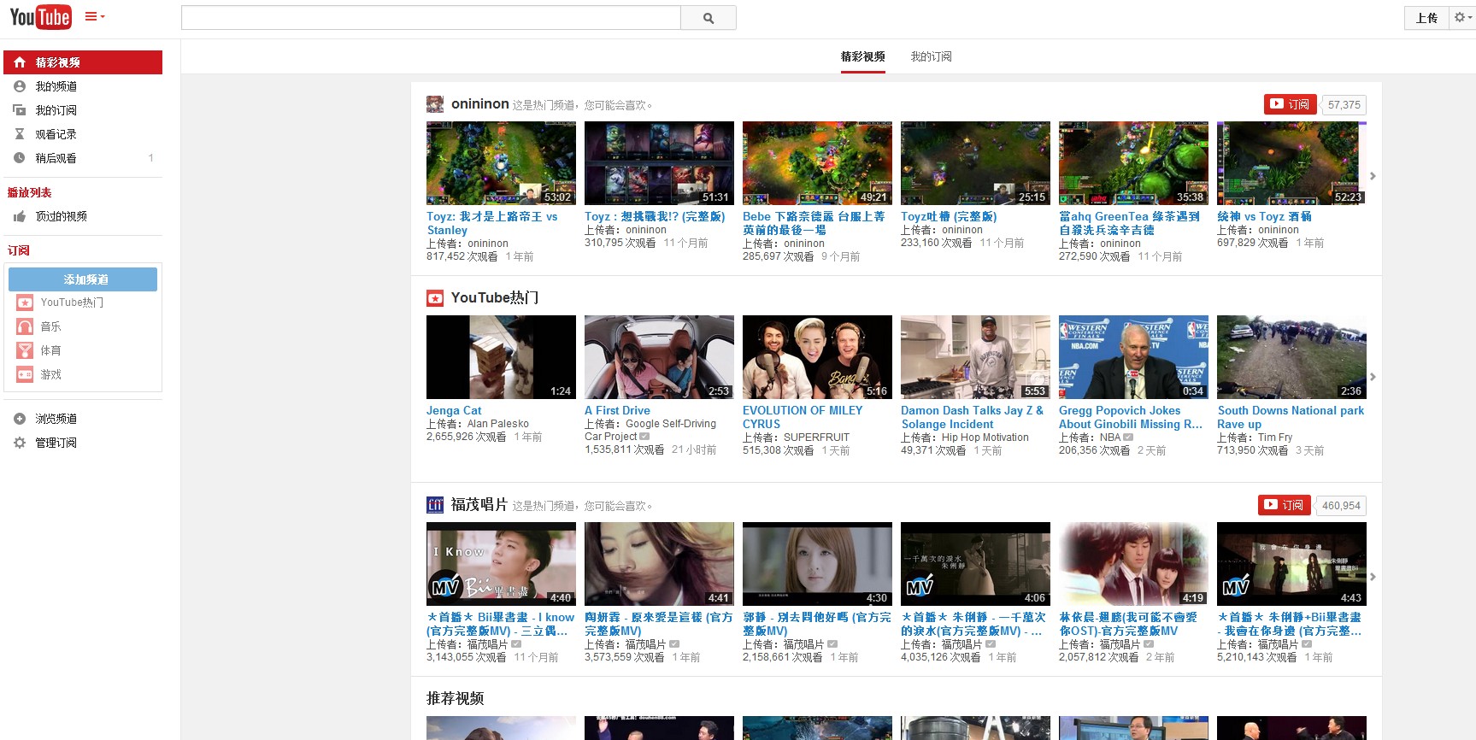Open the 35:38 ahq GreenTea thumbnail
Image resolution: width=1476 pixels, height=740 pixels.
(1133, 163)
